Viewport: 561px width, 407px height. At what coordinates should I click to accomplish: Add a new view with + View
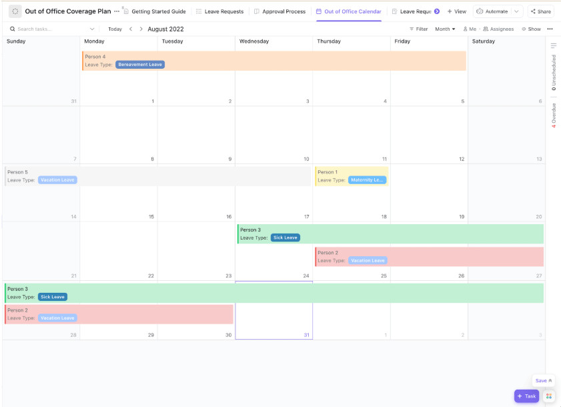(457, 11)
